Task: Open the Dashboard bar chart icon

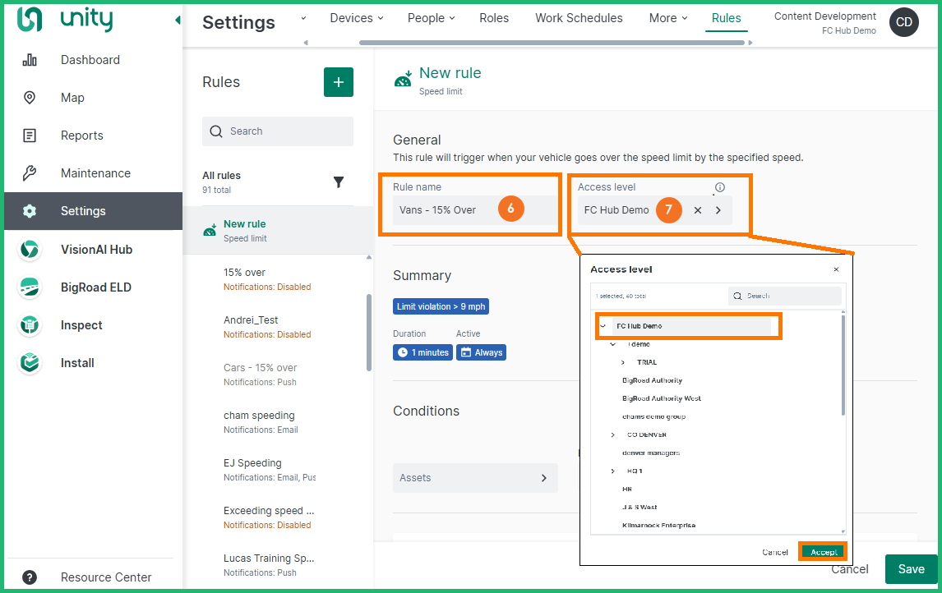Action: pyautogui.click(x=30, y=60)
